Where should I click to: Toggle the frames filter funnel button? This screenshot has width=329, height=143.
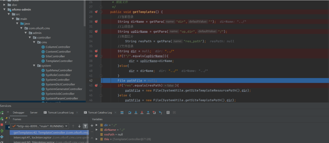[x=85, y=126]
